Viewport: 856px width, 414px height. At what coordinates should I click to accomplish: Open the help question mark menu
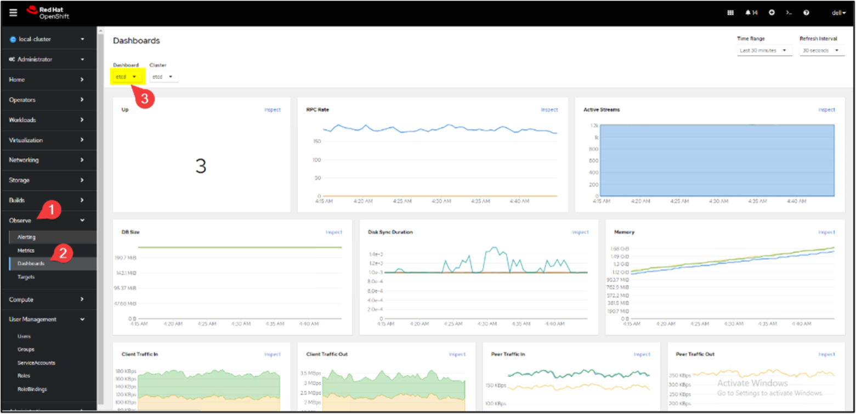[x=806, y=13]
